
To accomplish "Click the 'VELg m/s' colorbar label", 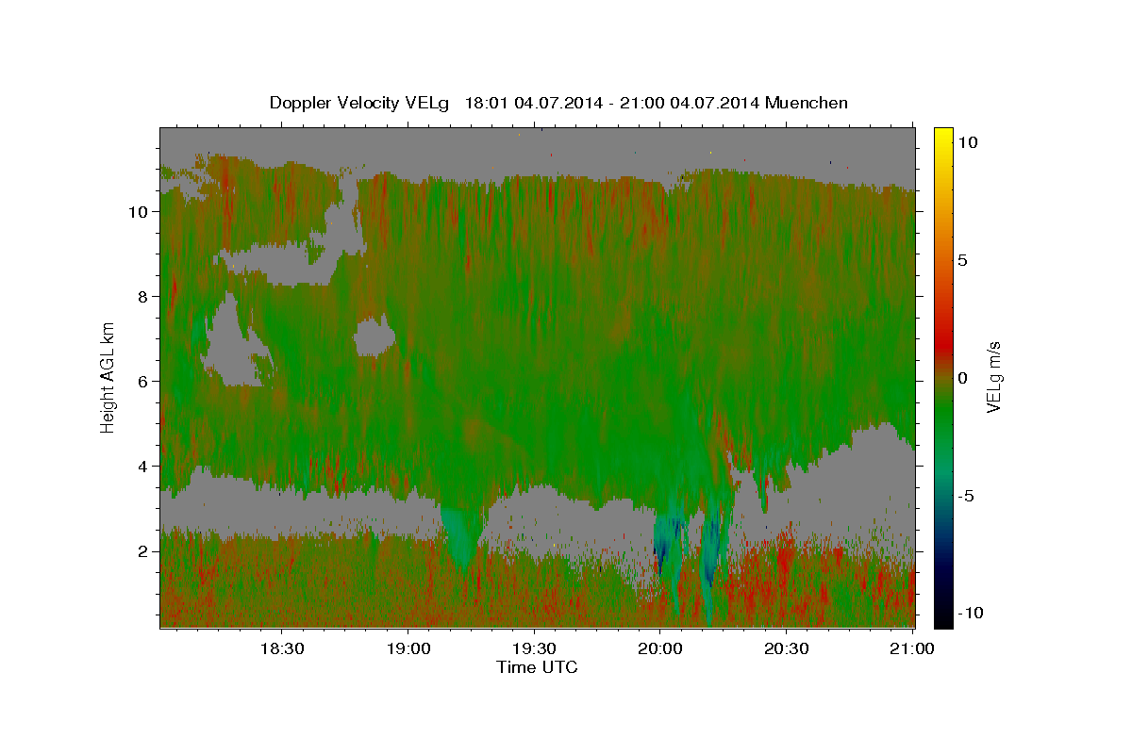I will click(993, 376).
